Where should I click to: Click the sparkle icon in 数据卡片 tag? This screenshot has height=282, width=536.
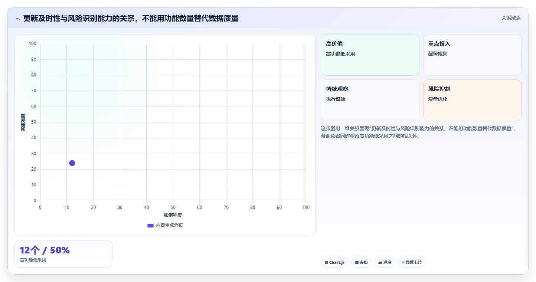(403, 262)
